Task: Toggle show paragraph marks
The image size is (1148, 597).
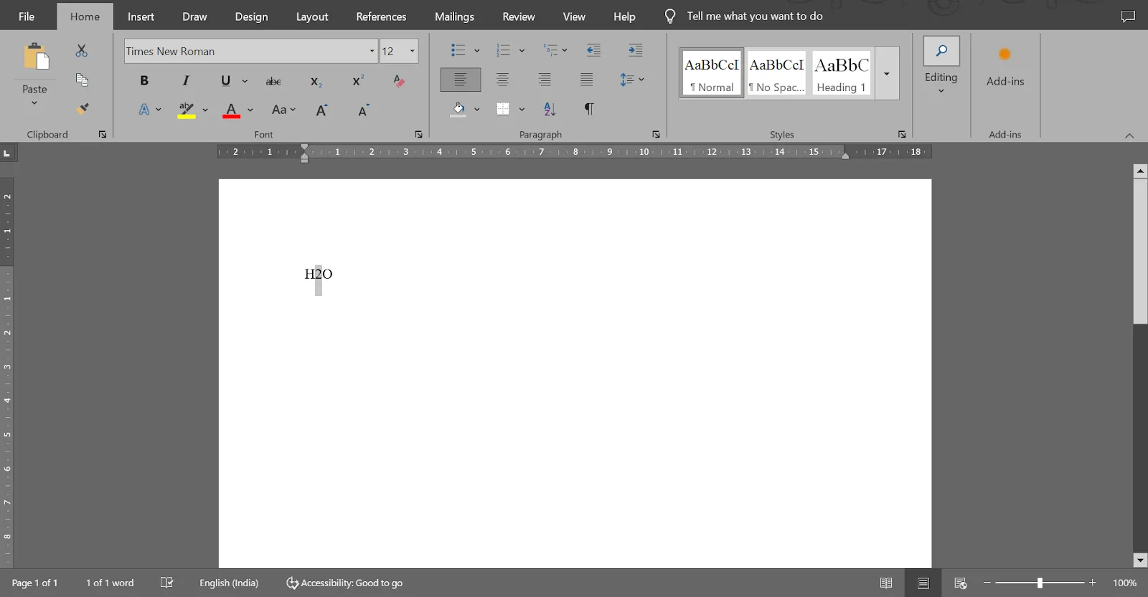Action: point(589,109)
